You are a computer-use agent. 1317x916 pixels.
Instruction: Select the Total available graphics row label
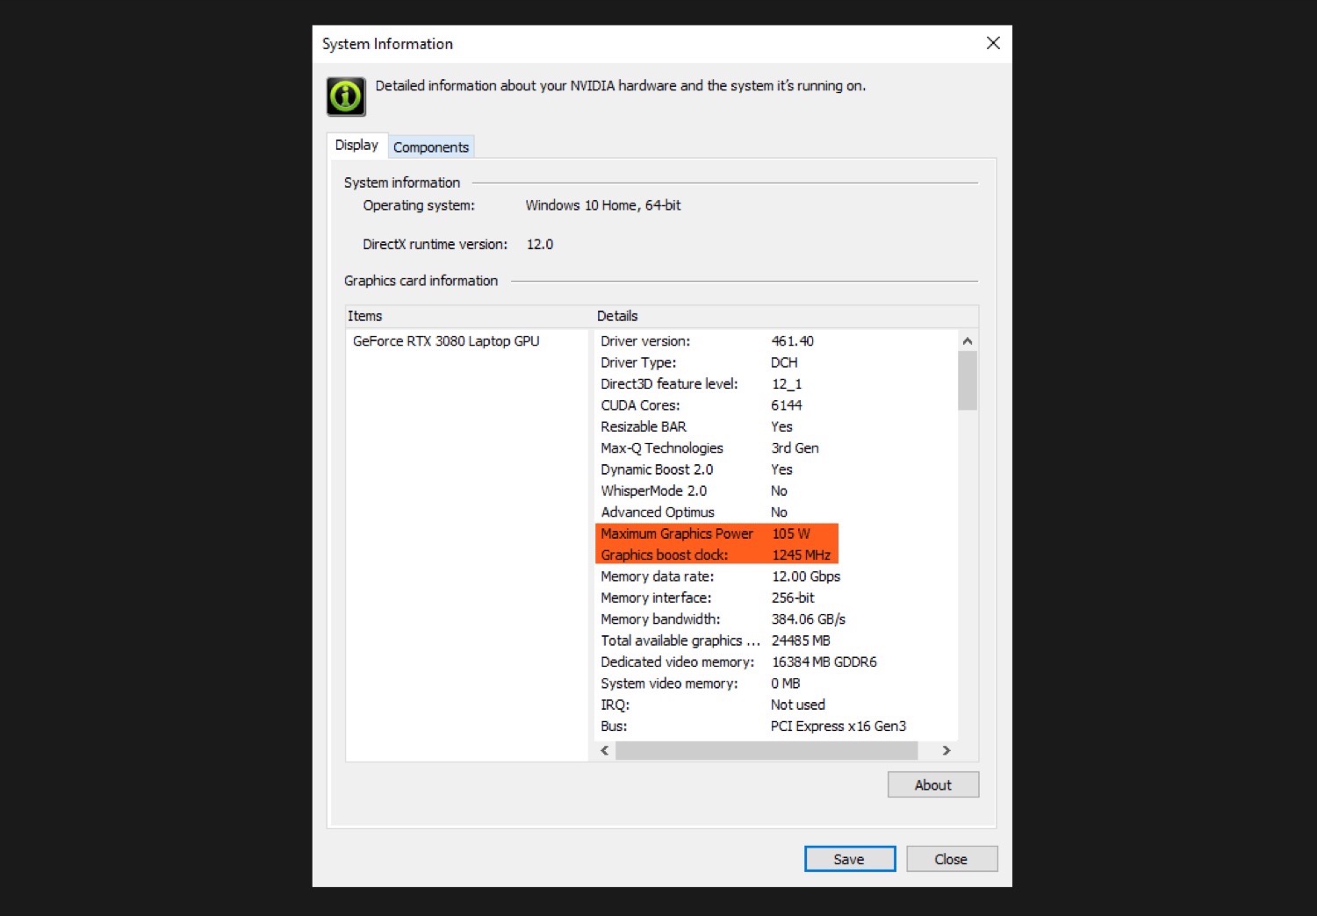pyautogui.click(x=680, y=640)
